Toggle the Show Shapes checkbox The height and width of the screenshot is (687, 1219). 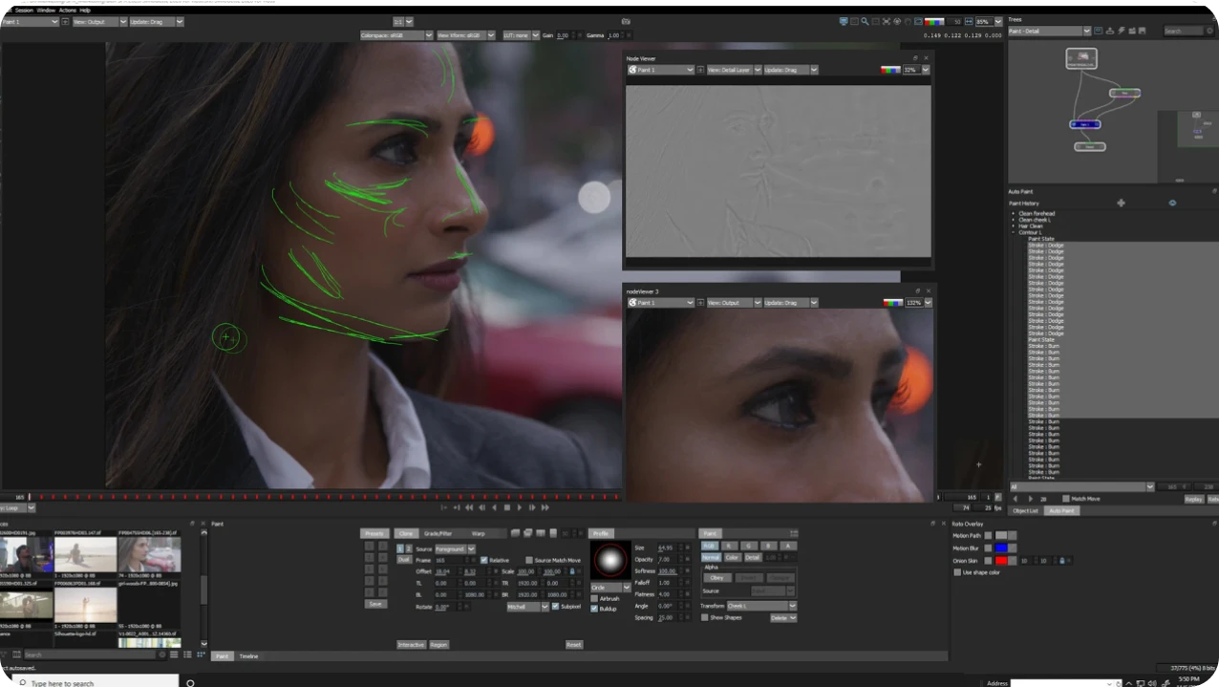(x=704, y=618)
